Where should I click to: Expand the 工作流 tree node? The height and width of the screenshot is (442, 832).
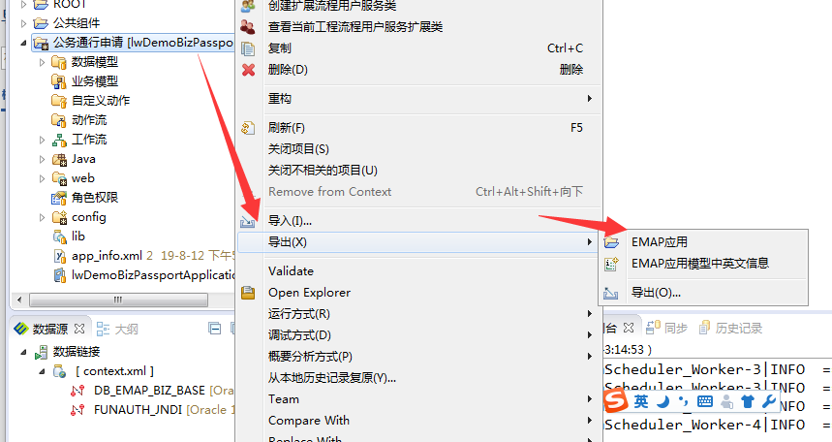click(42, 140)
